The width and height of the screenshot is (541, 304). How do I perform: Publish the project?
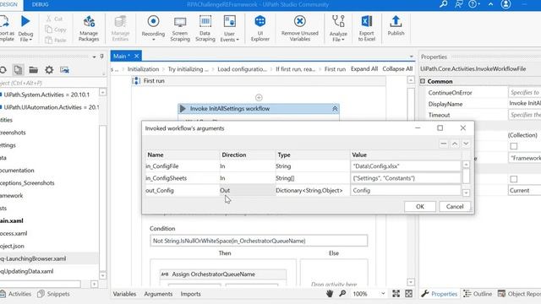point(396,26)
